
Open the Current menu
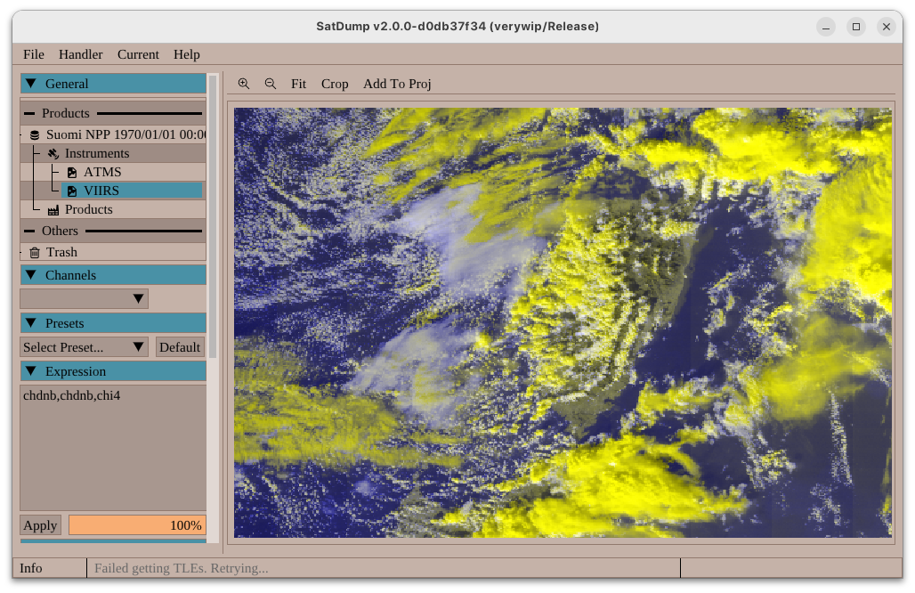click(x=138, y=54)
